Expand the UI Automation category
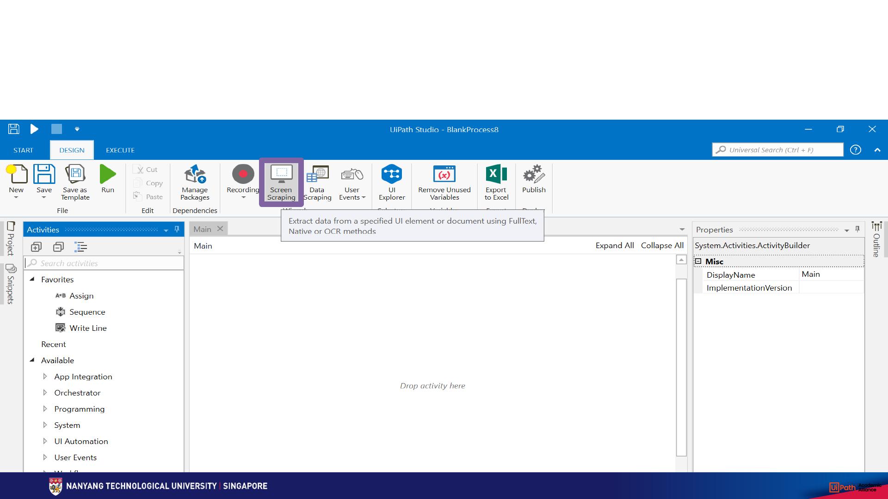Screen dimensions: 888x499 point(45,441)
